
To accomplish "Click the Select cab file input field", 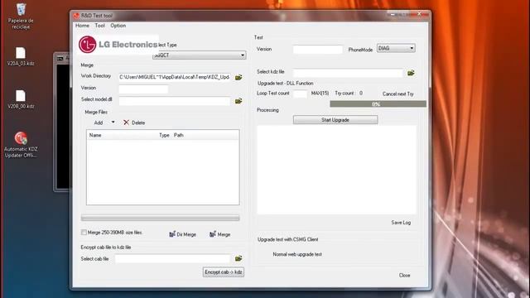I will (x=172, y=259).
